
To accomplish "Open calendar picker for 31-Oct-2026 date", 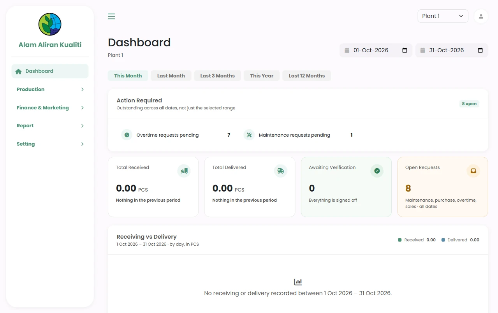I will (480, 50).
